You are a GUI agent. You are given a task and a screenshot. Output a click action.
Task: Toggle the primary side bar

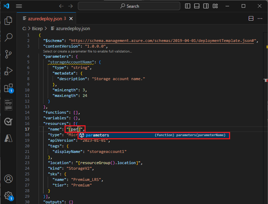click(188, 6)
